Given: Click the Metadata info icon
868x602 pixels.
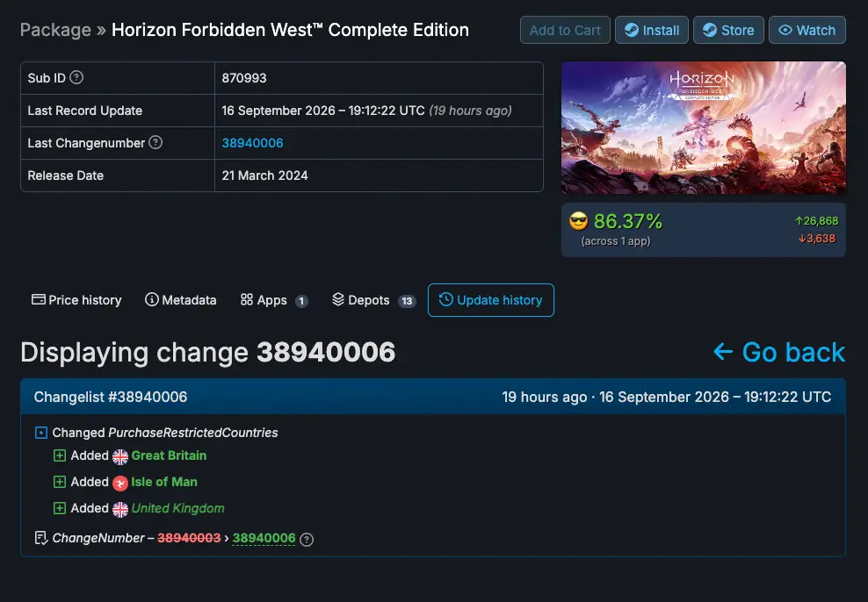Looking at the screenshot, I should pyautogui.click(x=152, y=299).
